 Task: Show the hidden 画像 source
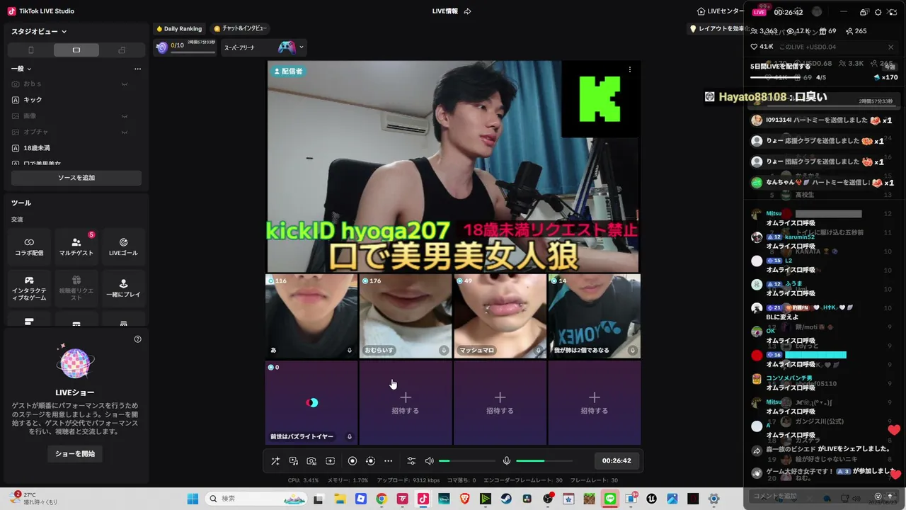125,115
